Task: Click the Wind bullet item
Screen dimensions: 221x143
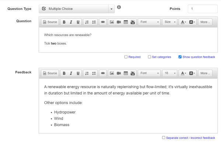Action: (59, 118)
